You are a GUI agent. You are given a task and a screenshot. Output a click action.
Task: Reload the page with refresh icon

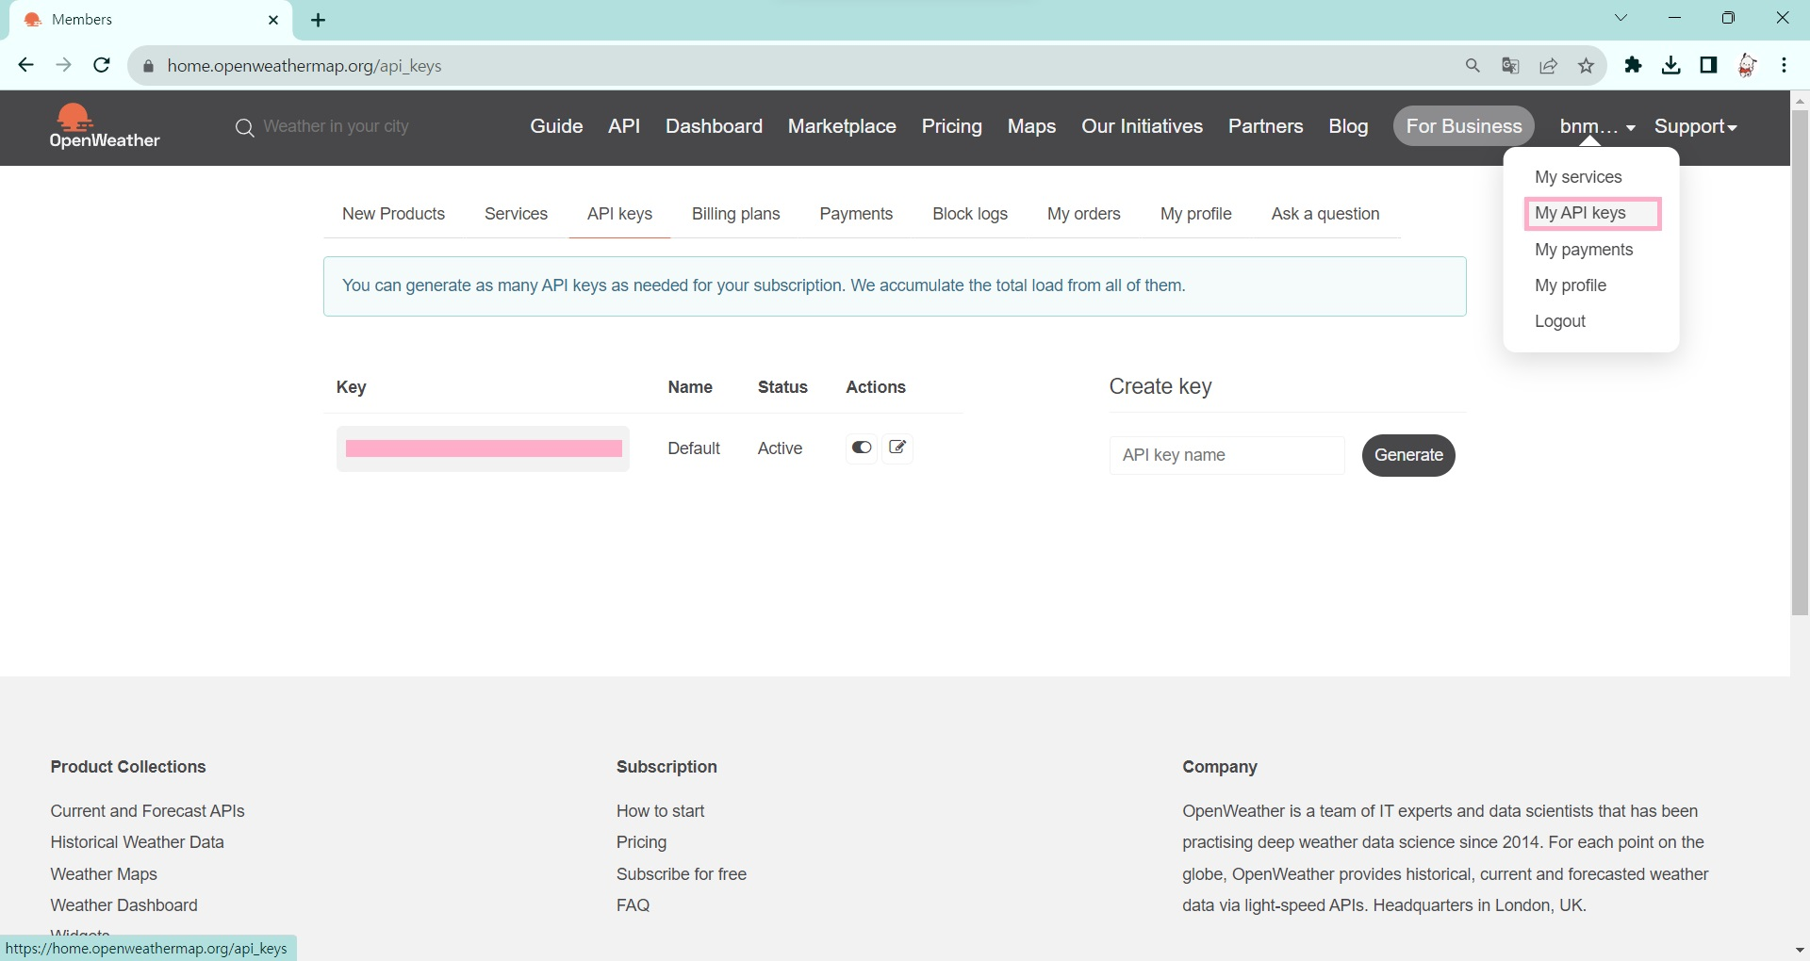pyautogui.click(x=102, y=65)
